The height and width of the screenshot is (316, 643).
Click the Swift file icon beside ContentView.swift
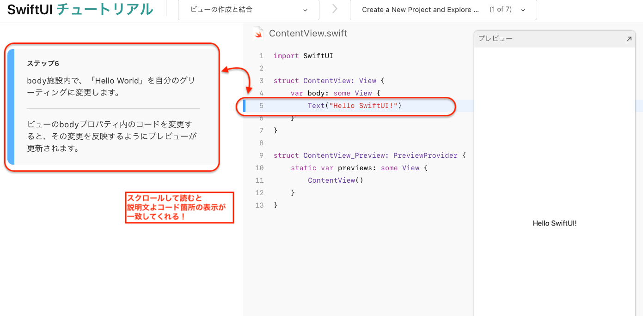click(258, 33)
